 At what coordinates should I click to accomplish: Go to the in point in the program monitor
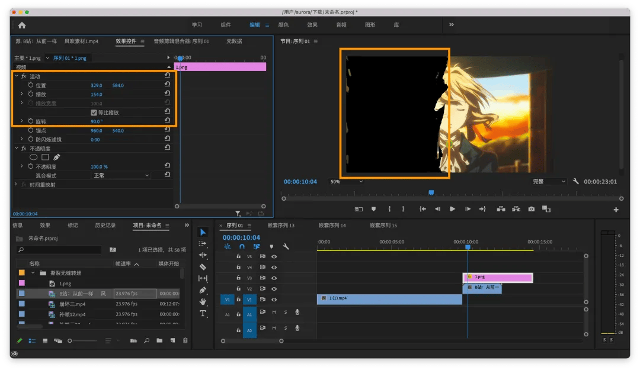(423, 209)
